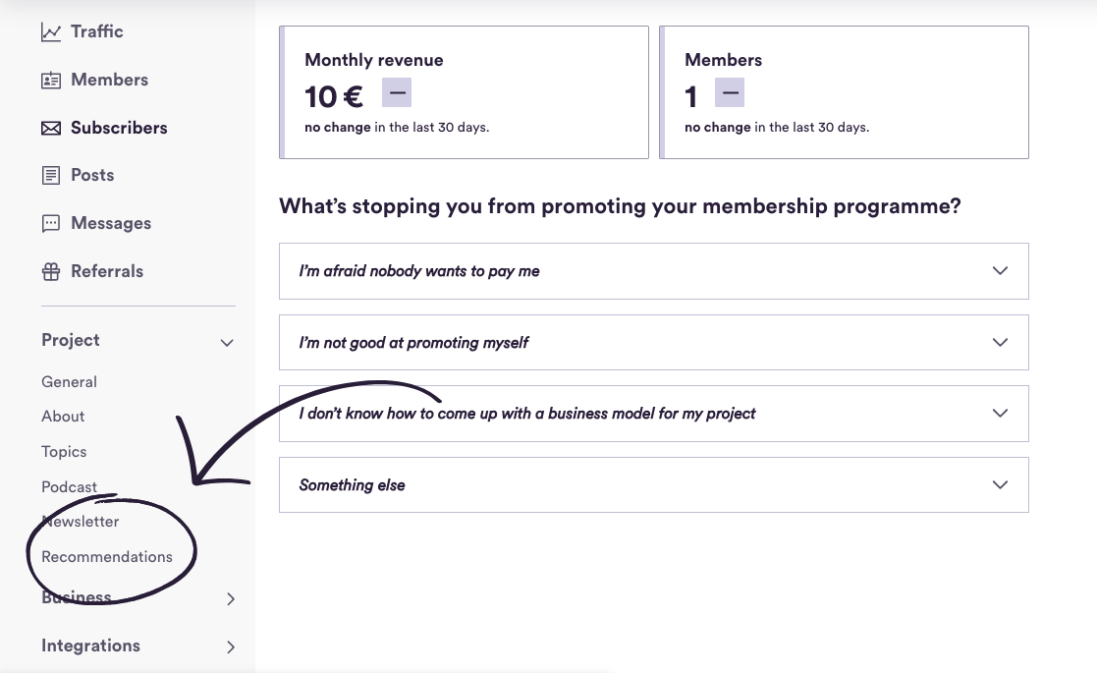Click the Messages speech bubble icon
The image size is (1097, 673).
[51, 224]
